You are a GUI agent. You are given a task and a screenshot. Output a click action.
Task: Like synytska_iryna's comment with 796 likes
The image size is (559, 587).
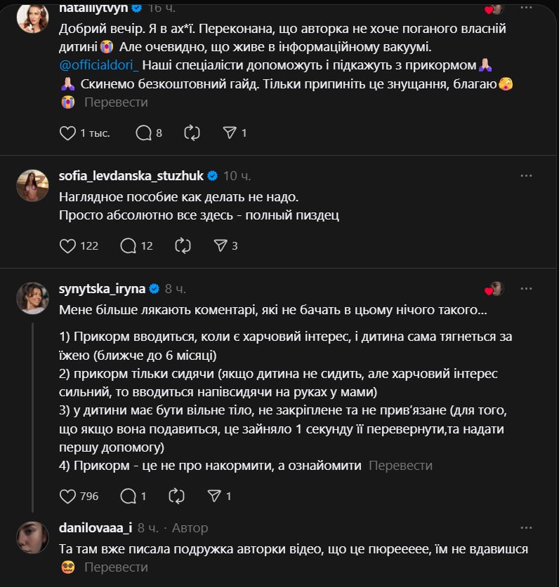click(x=68, y=496)
